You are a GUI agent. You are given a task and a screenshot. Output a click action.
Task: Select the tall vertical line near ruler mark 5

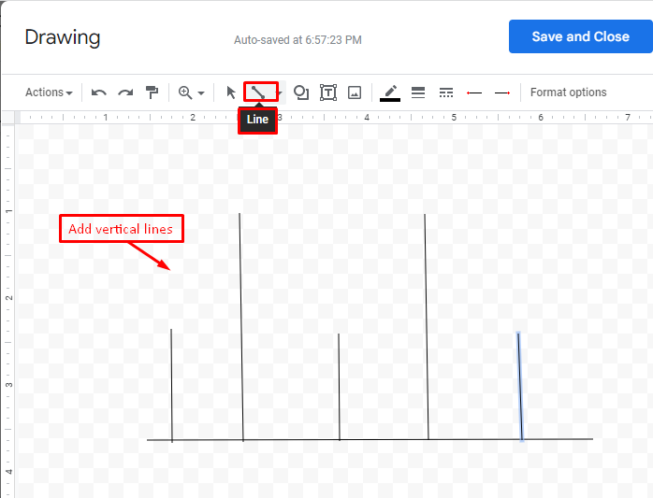tap(427, 327)
